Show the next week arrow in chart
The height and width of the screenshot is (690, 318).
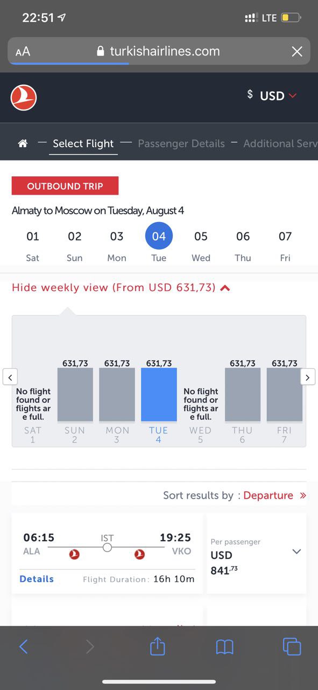click(307, 377)
